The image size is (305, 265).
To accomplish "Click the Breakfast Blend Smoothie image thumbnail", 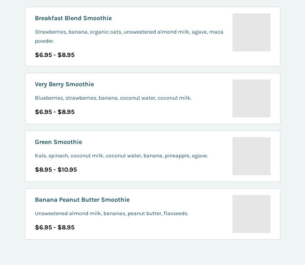I will 251,32.
